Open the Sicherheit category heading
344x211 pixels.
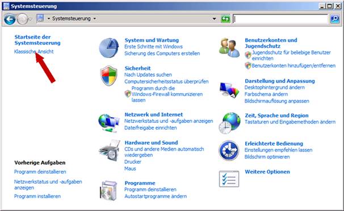click(137, 68)
